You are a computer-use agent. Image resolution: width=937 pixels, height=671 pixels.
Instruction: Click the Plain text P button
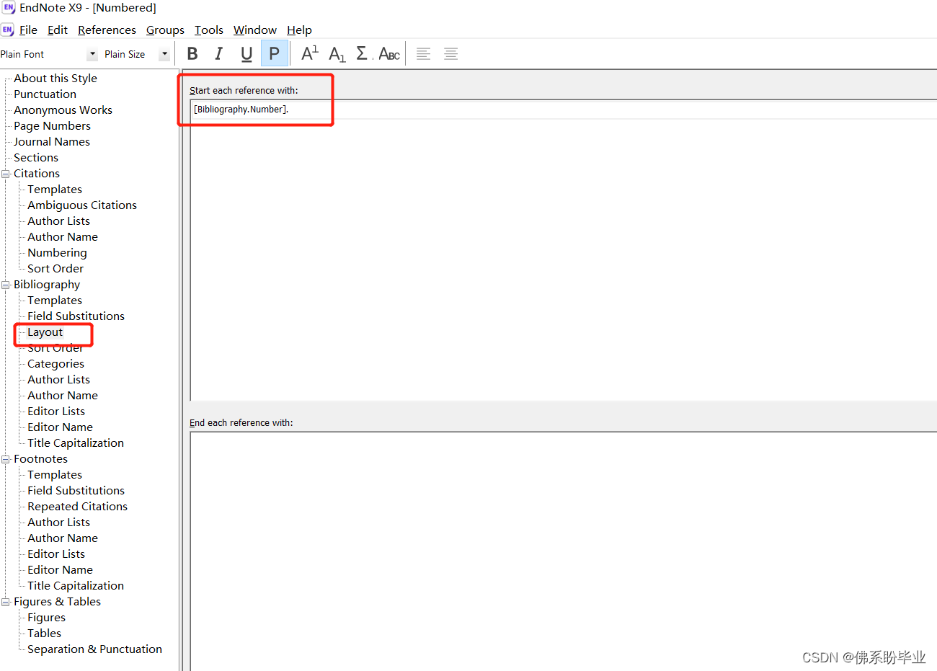(x=274, y=53)
